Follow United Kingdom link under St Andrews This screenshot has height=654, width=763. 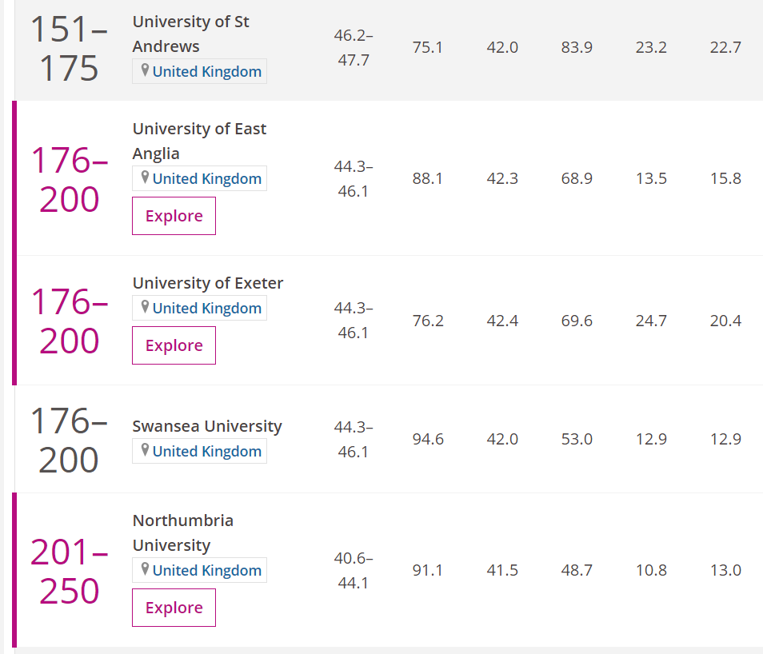click(207, 71)
